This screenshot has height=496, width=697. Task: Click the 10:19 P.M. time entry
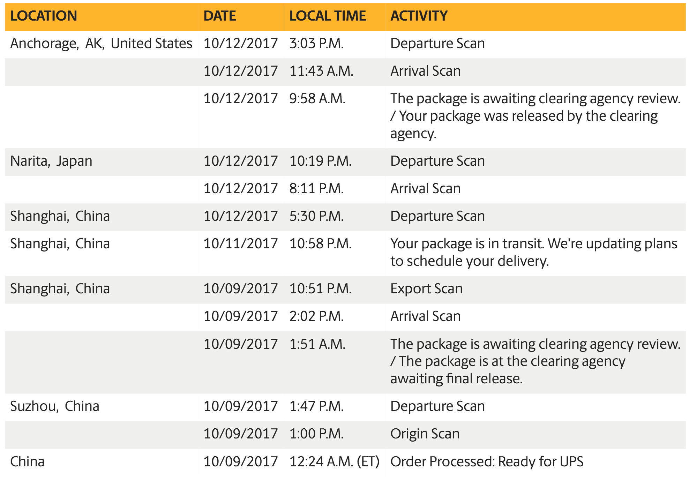click(x=320, y=161)
